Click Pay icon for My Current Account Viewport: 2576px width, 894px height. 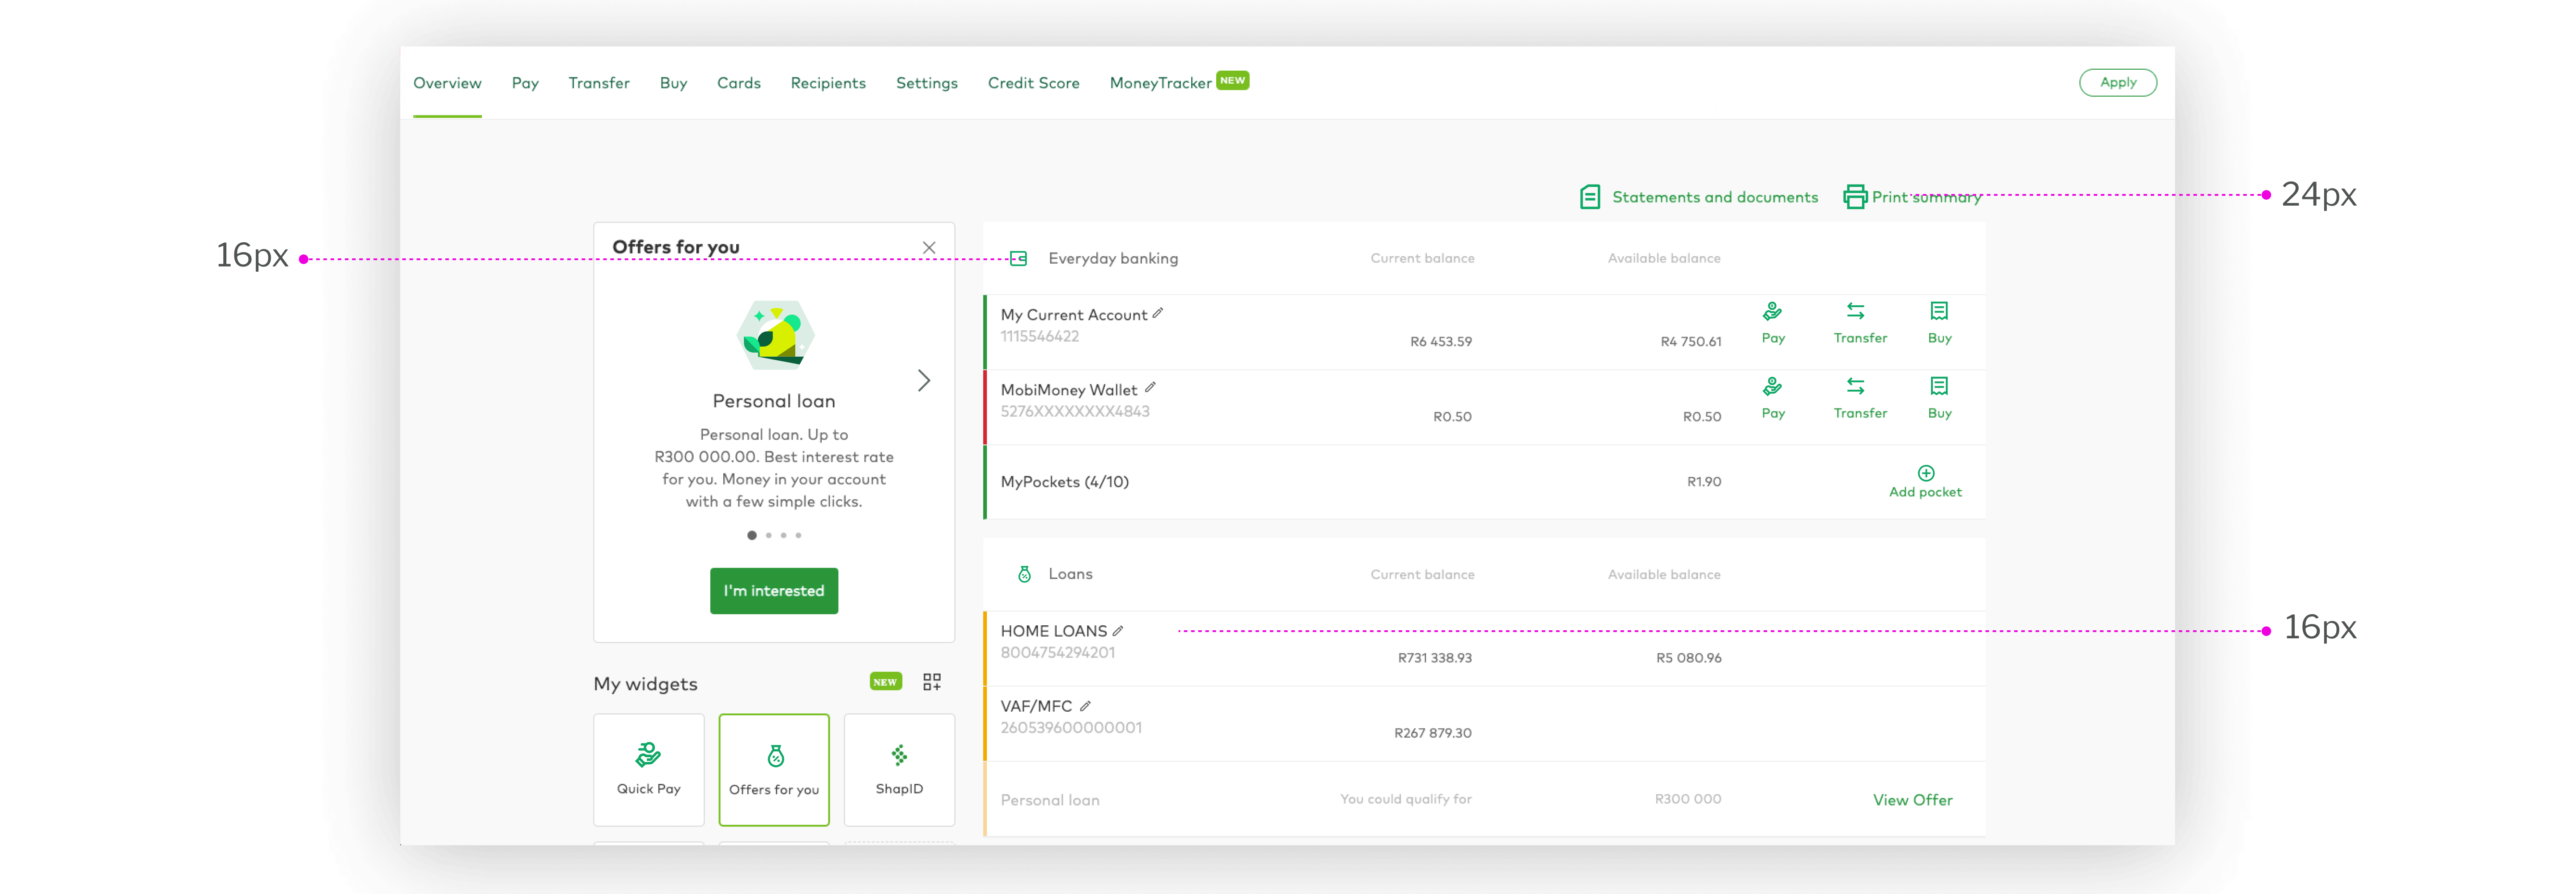tap(1772, 312)
